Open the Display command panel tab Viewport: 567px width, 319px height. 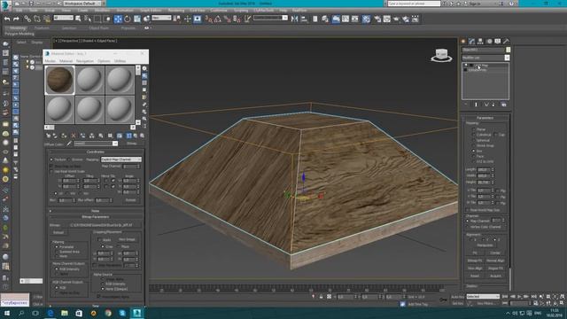[x=498, y=42]
